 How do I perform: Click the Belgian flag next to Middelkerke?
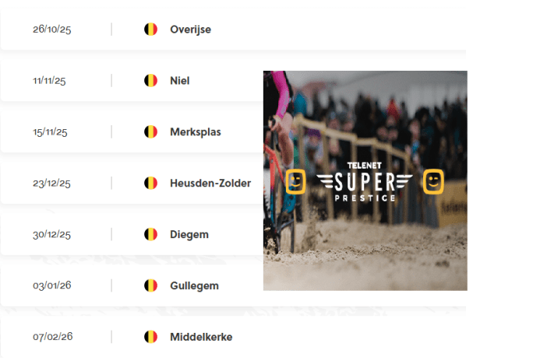150,337
